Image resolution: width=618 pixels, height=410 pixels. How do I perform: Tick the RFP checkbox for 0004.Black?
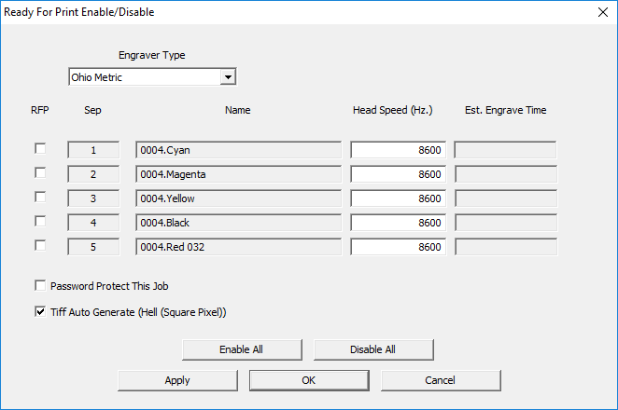pos(40,222)
